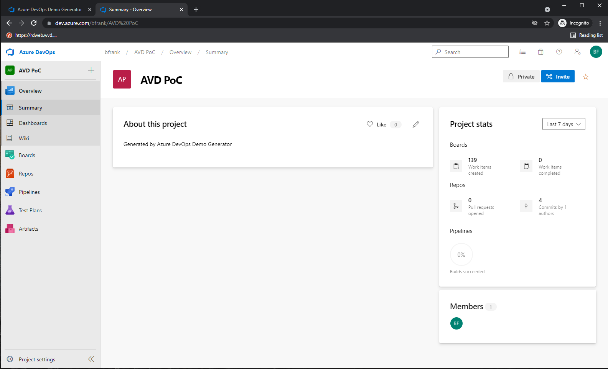Open the Reading list
The width and height of the screenshot is (608, 369).
(587, 35)
